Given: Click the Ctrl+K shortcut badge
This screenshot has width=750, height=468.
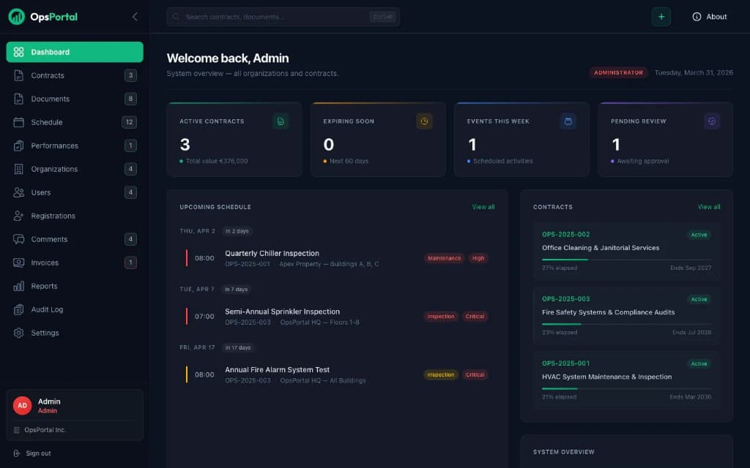Looking at the screenshot, I should [382, 17].
